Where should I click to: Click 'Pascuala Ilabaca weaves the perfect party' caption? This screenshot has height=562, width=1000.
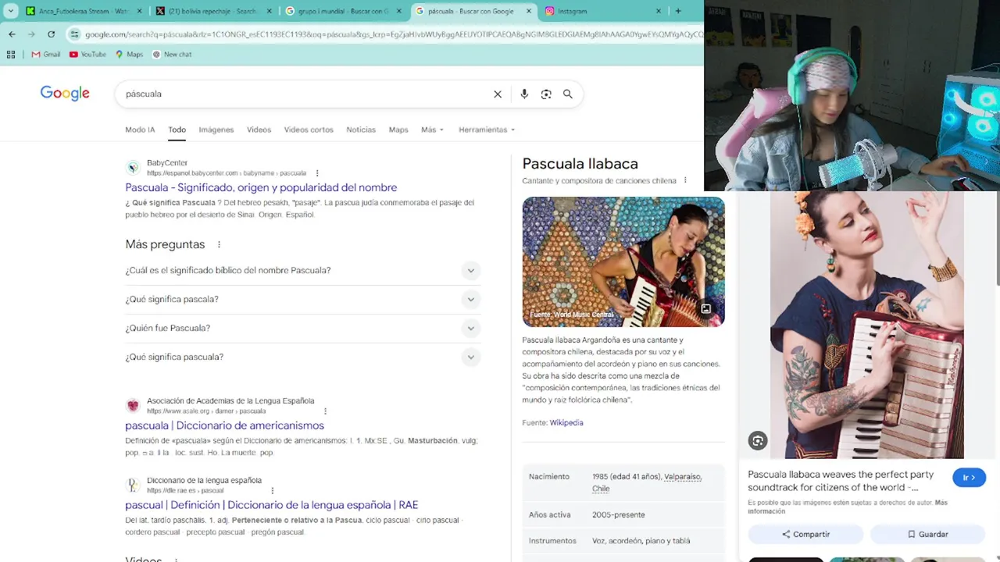(x=841, y=481)
